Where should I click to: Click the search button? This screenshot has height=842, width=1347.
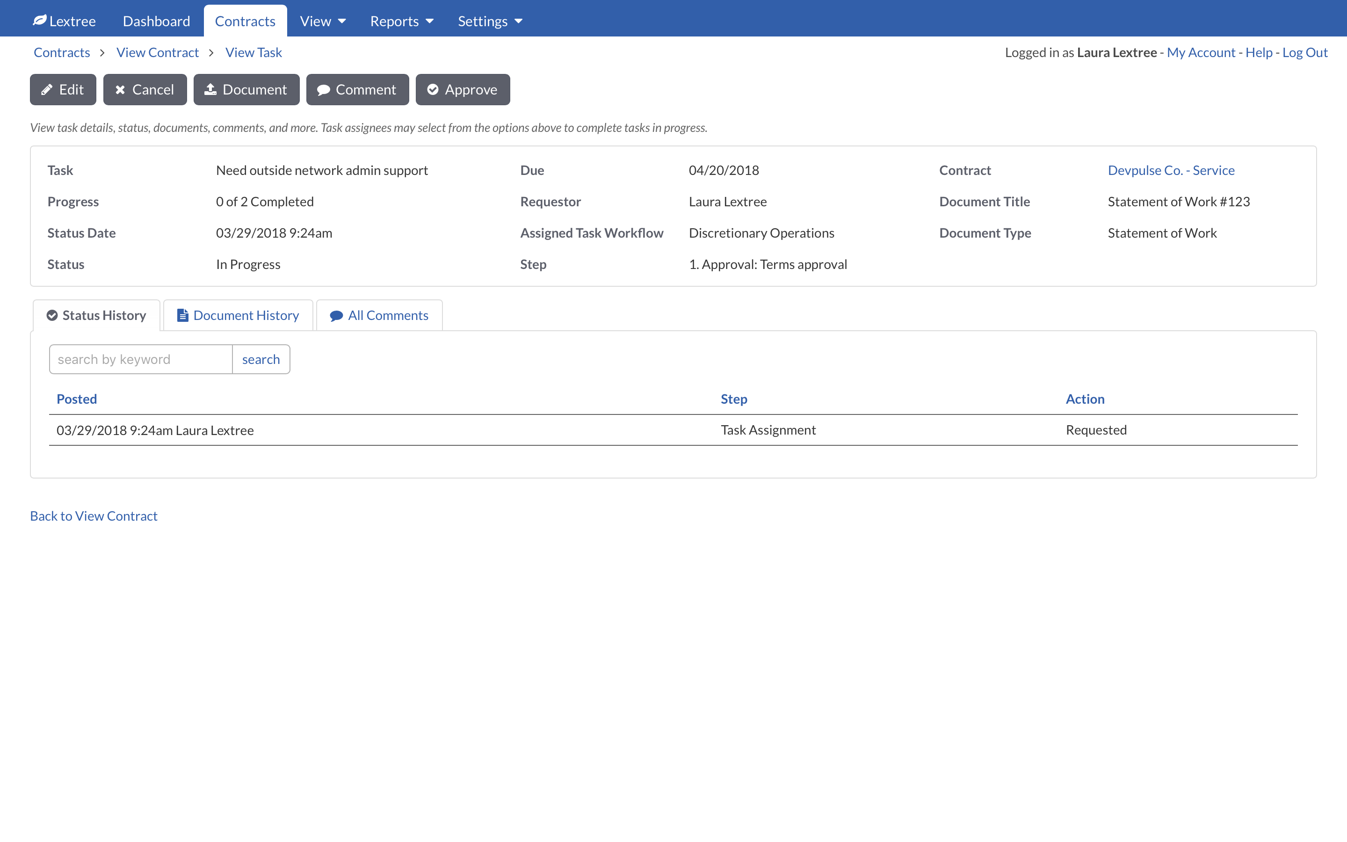point(261,359)
